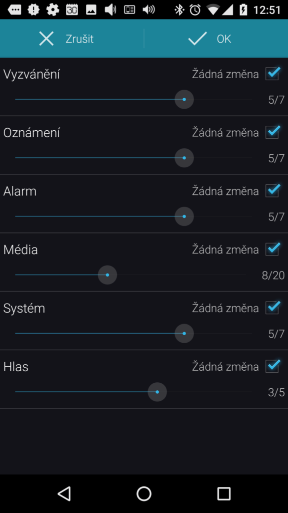The width and height of the screenshot is (288, 513).
Task: Tap the OK checkmark icon
Action: tap(197, 39)
